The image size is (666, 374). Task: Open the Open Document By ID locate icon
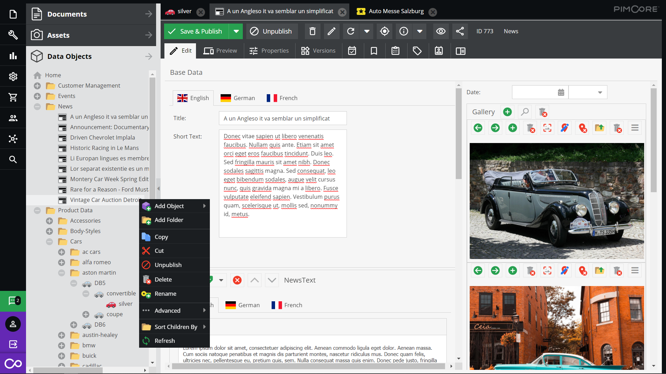click(384, 31)
